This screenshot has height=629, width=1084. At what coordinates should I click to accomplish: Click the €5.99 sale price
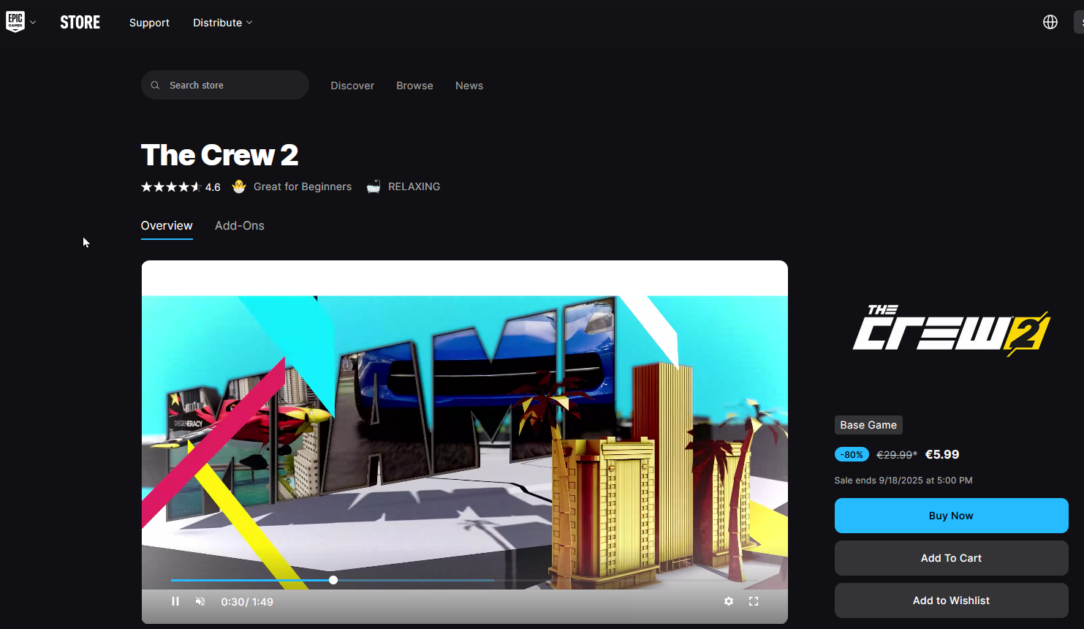click(x=942, y=454)
